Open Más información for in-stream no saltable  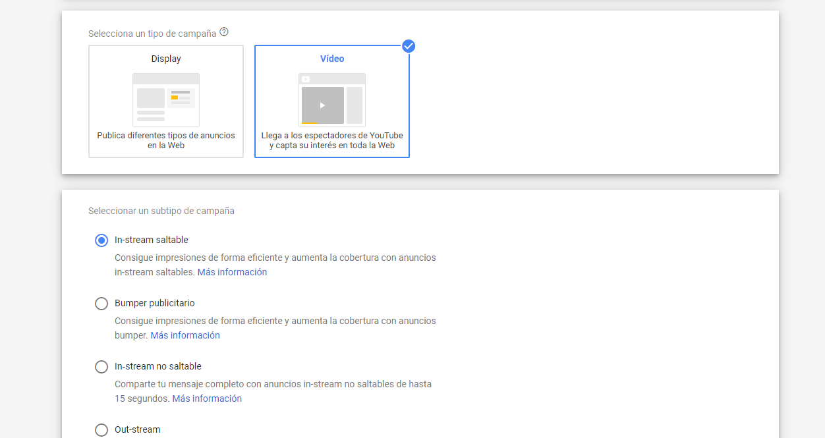click(x=207, y=398)
